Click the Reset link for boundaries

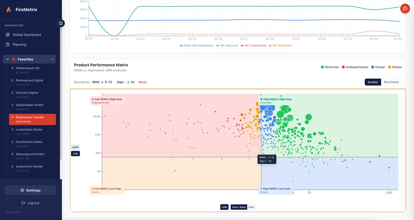point(142,82)
